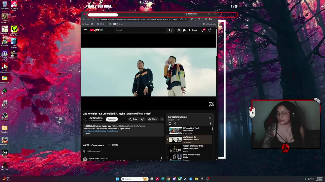
Task: Expand the description with ...more
Action: [88, 133]
